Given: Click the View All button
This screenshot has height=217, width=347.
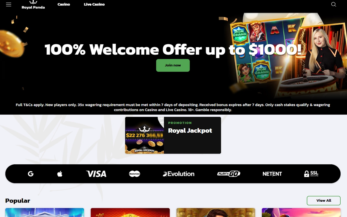Looking at the screenshot, I should point(324,201).
